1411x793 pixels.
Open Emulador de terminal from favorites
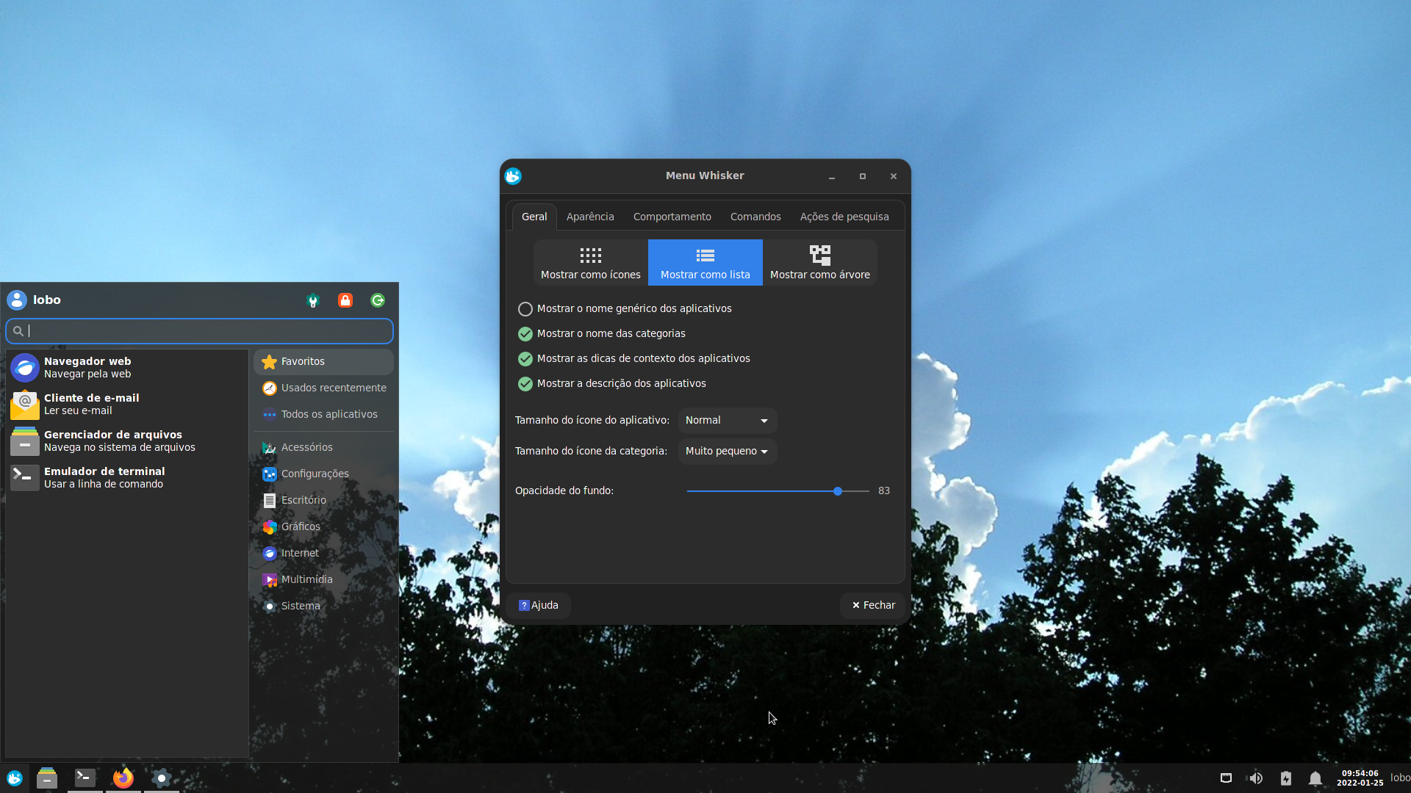(104, 477)
